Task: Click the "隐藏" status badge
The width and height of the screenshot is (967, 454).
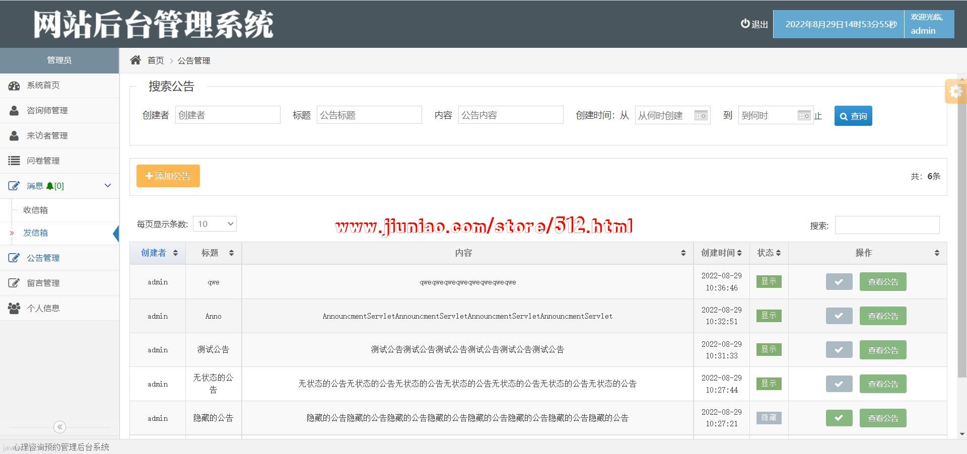Action: click(769, 418)
